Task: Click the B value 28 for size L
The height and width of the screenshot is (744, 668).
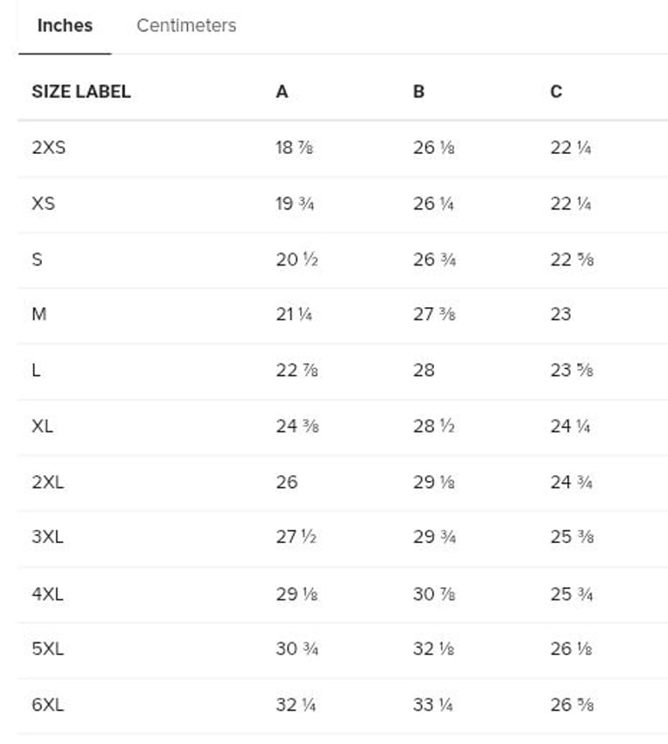Action: coord(424,370)
